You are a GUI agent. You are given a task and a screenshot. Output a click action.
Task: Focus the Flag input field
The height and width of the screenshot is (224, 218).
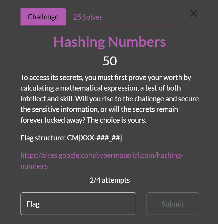pyautogui.click(x=78, y=204)
